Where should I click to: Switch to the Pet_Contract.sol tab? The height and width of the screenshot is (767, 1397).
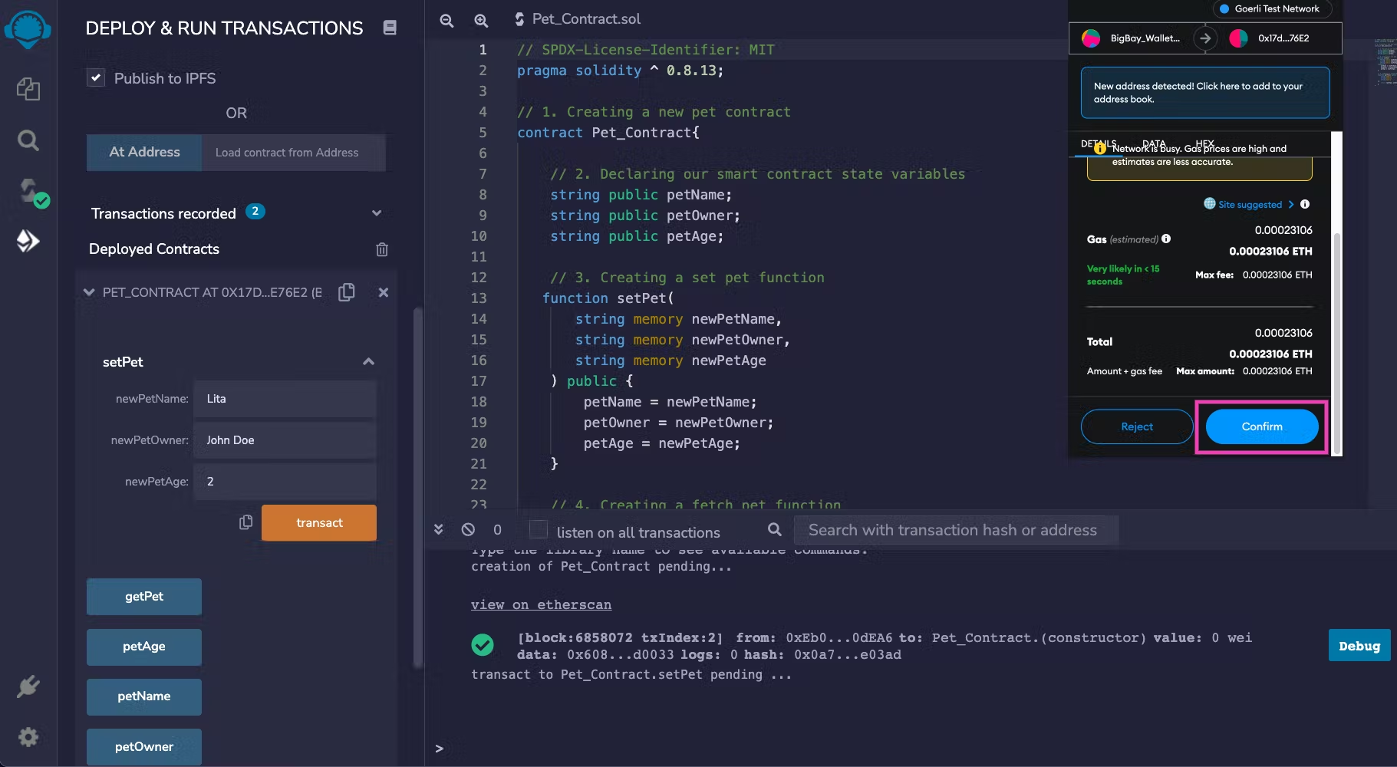585,19
